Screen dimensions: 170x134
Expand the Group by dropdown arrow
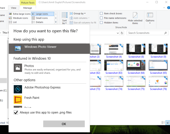tap(85, 14)
